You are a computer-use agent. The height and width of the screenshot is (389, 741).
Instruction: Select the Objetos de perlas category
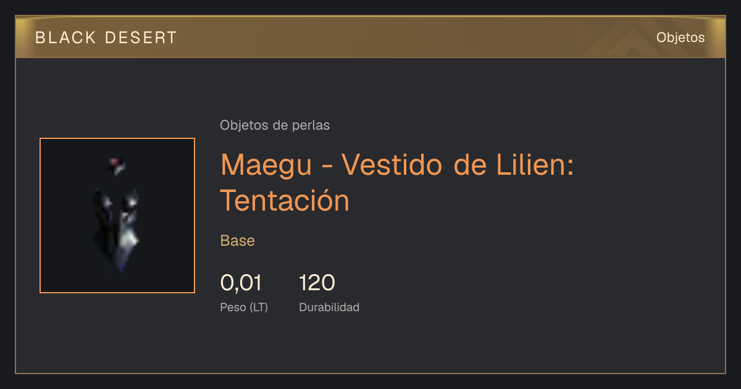click(x=275, y=125)
